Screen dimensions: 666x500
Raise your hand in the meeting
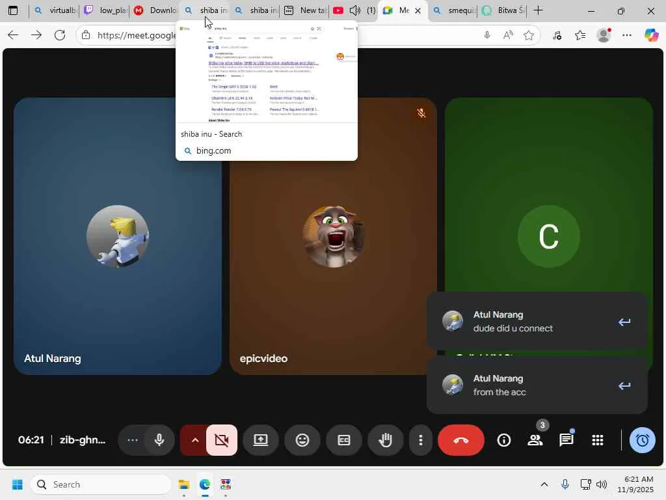click(x=385, y=440)
